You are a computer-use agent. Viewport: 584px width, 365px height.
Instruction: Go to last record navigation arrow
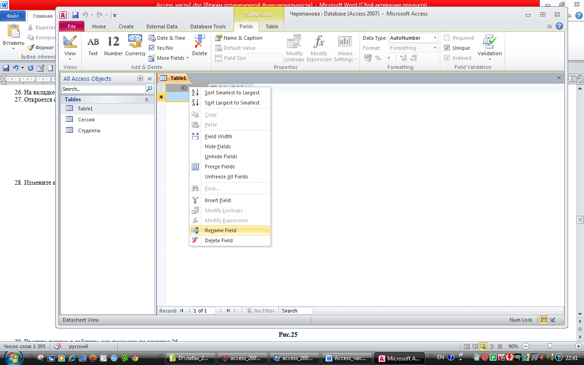pos(228,311)
